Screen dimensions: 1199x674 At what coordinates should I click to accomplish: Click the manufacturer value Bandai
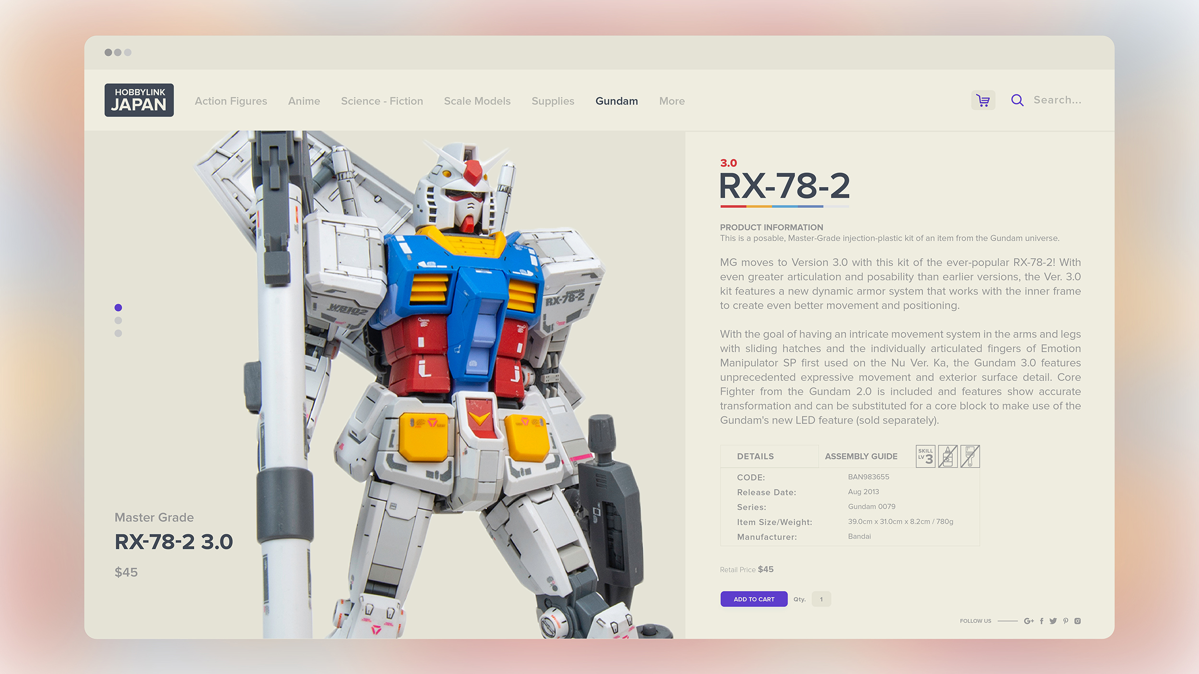[x=859, y=536]
